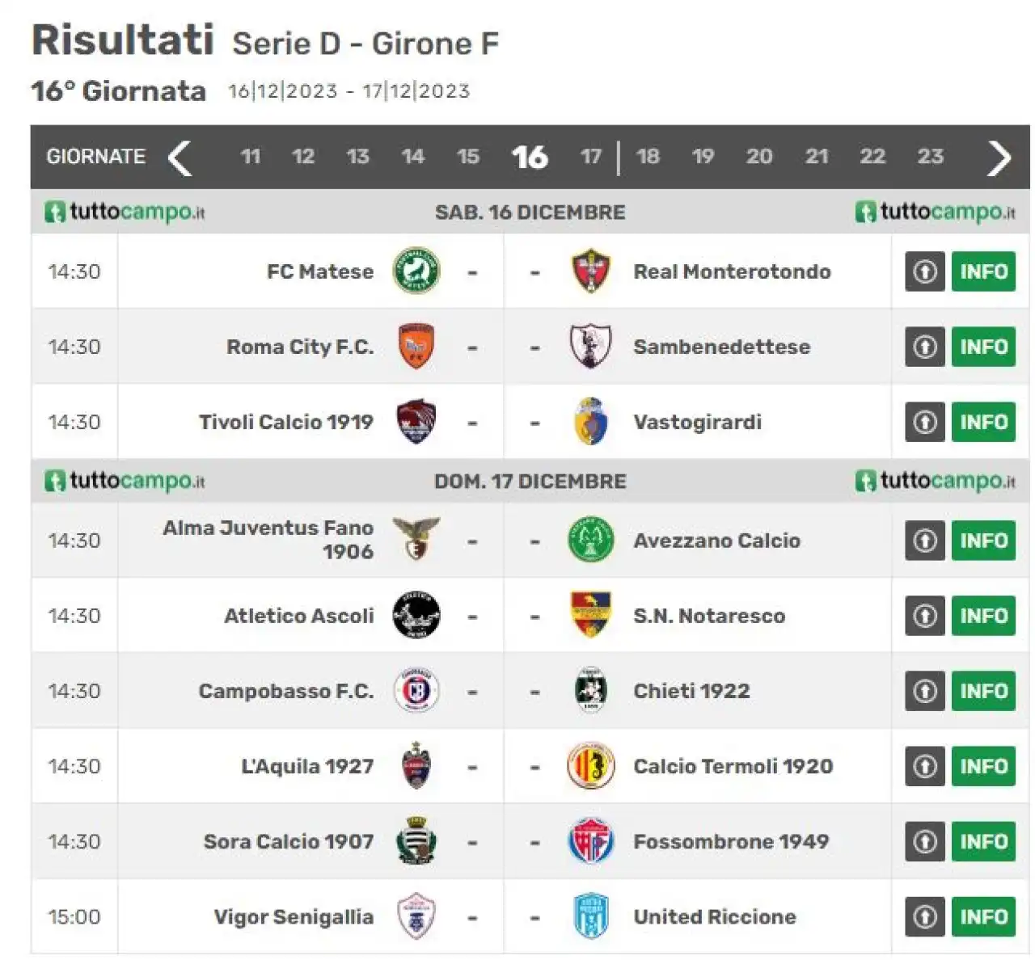Go to next giornate with right chevron
The width and height of the screenshot is (1035, 964).
[x=999, y=157]
